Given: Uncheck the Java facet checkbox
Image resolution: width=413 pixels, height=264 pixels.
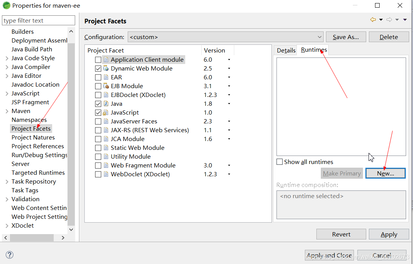Looking at the screenshot, I should [x=98, y=104].
